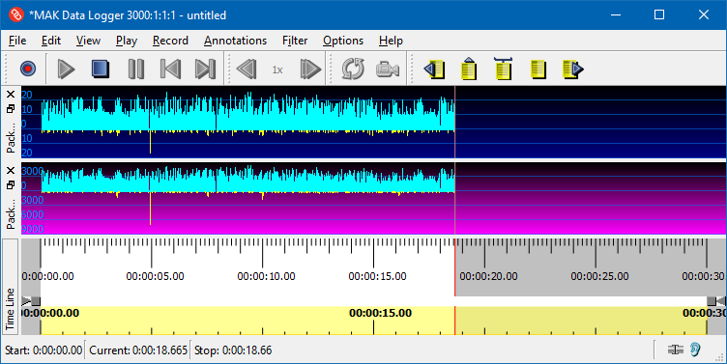
Task: Open the Record menu
Action: (x=170, y=41)
